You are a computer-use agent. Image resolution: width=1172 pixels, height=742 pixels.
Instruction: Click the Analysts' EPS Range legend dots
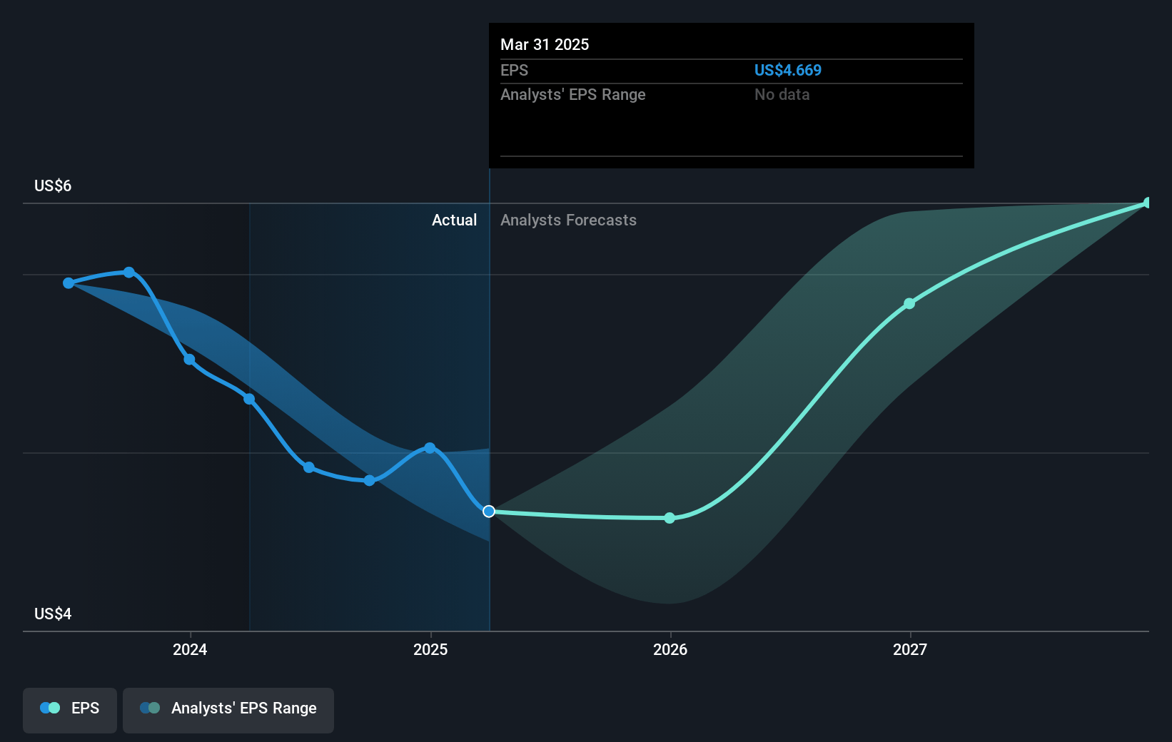tap(150, 708)
